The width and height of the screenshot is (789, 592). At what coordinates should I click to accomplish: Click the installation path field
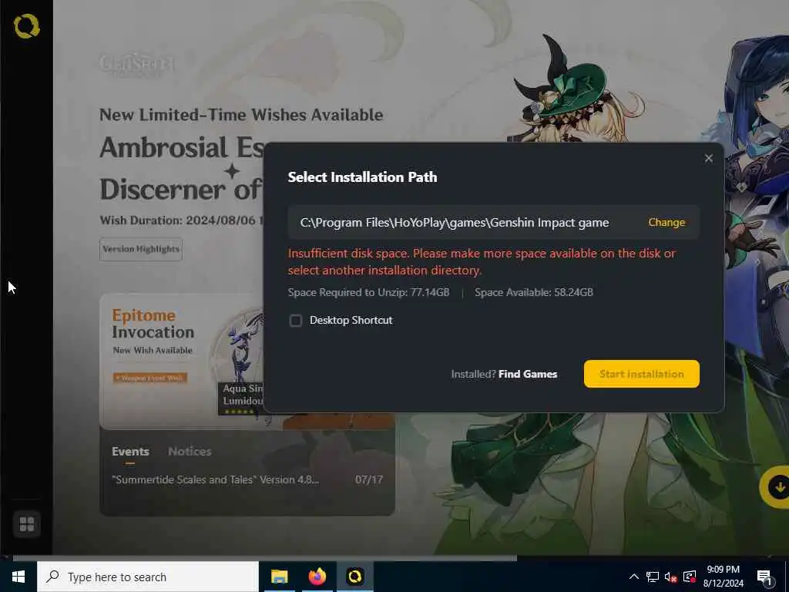coord(494,222)
